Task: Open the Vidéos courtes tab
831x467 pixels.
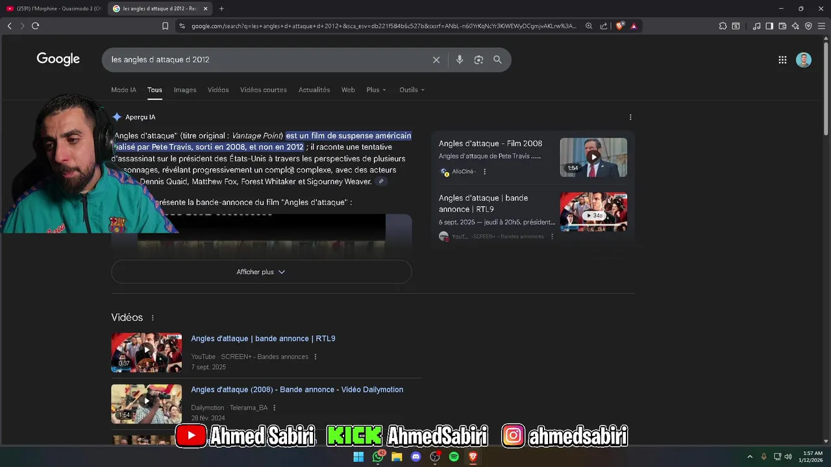Action: pyautogui.click(x=263, y=90)
